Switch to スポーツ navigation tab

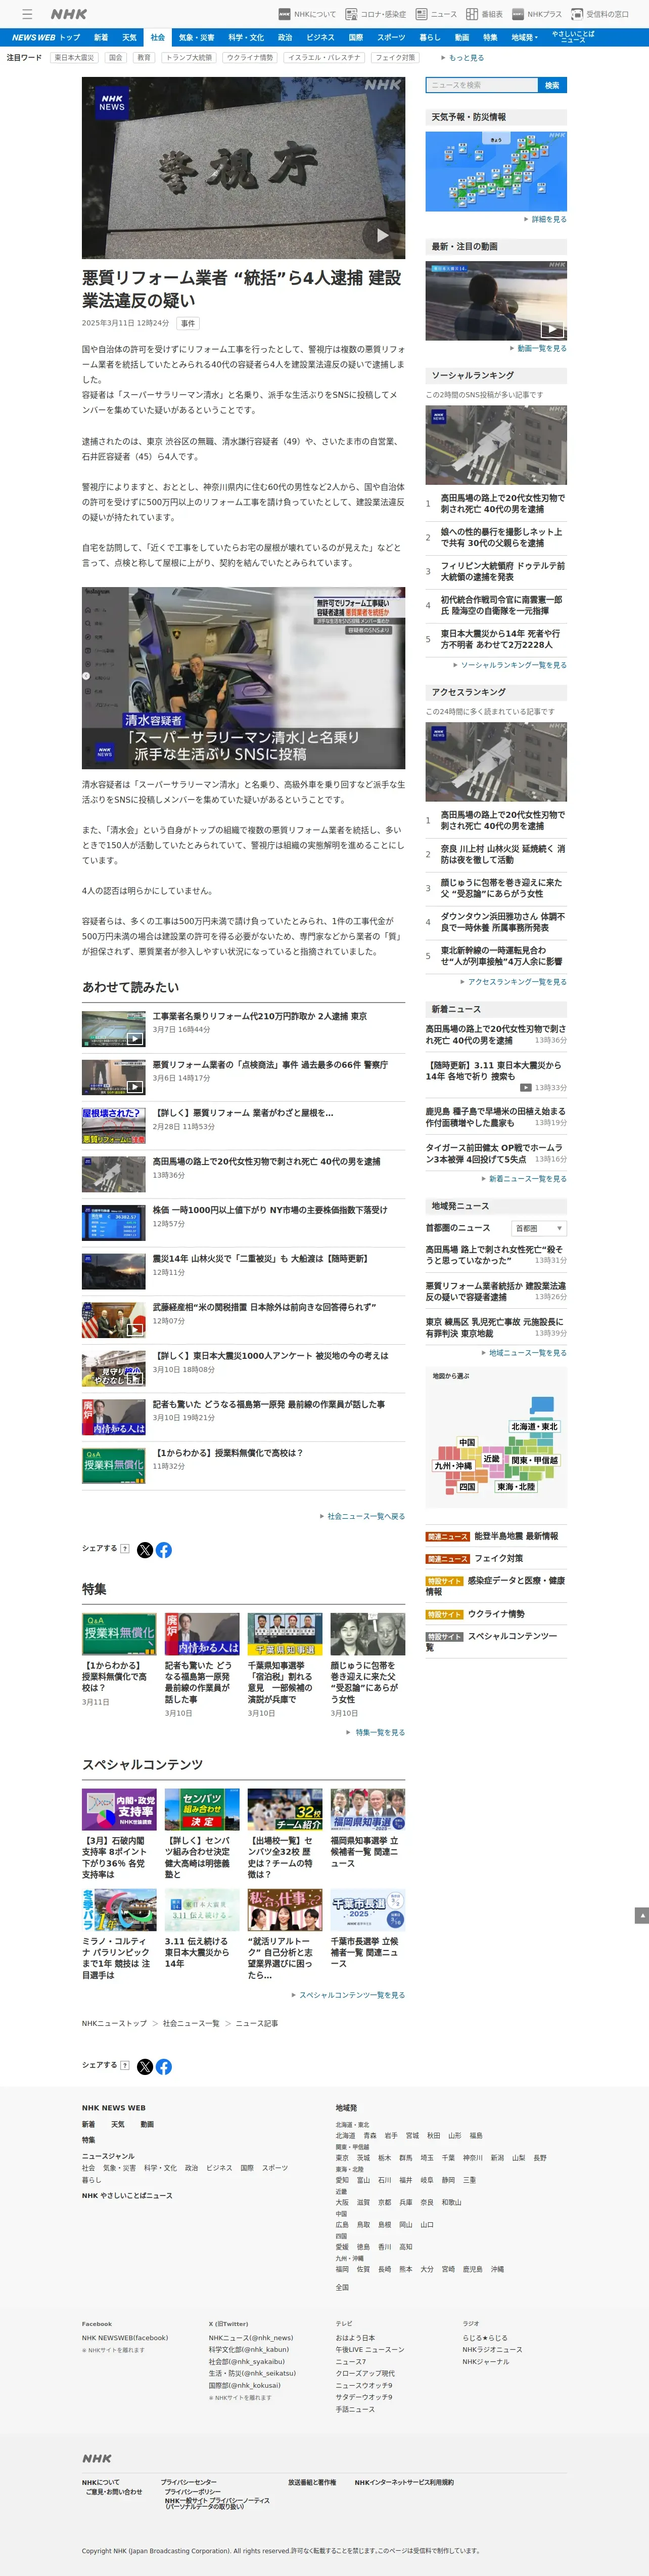[391, 37]
